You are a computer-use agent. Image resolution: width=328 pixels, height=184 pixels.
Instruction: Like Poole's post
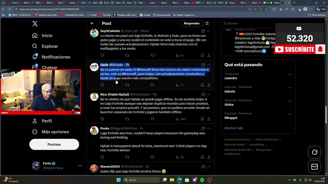(152, 157)
